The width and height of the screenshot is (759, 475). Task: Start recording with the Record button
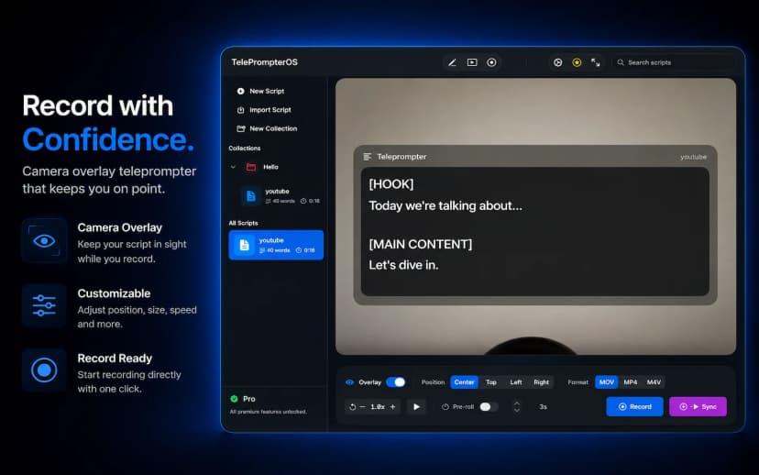(x=634, y=407)
